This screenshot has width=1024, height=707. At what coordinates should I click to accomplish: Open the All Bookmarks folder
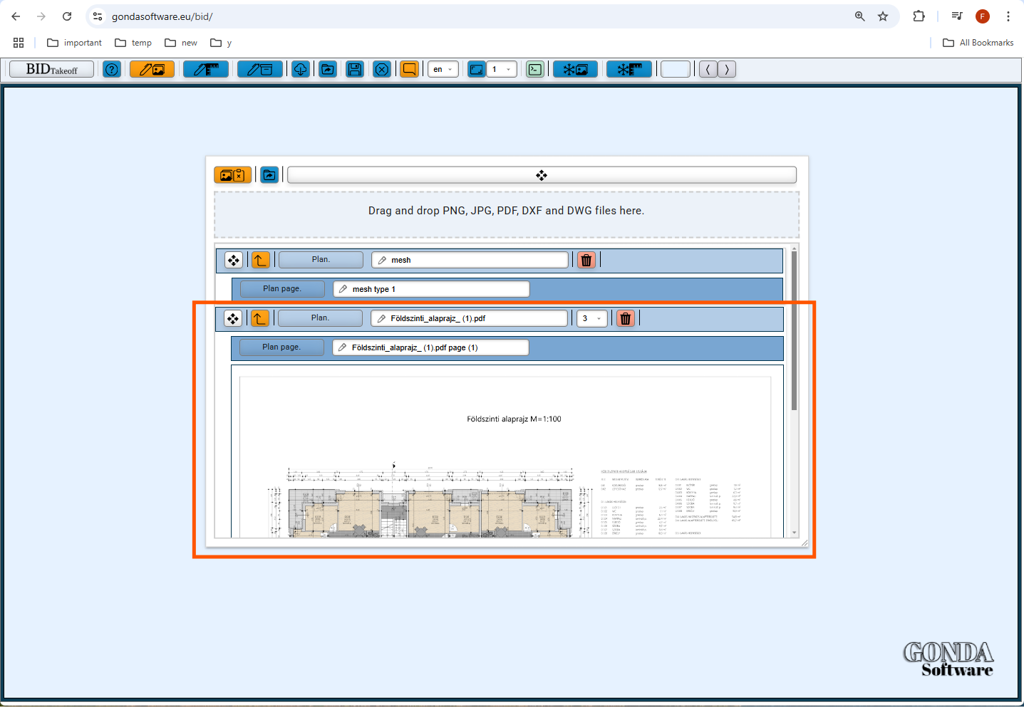978,43
